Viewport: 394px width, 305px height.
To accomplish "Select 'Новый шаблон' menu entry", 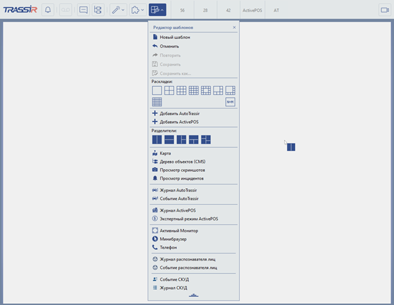I will 174,37.
